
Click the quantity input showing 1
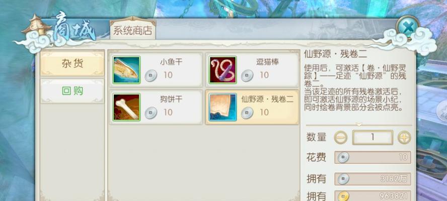tap(372, 138)
